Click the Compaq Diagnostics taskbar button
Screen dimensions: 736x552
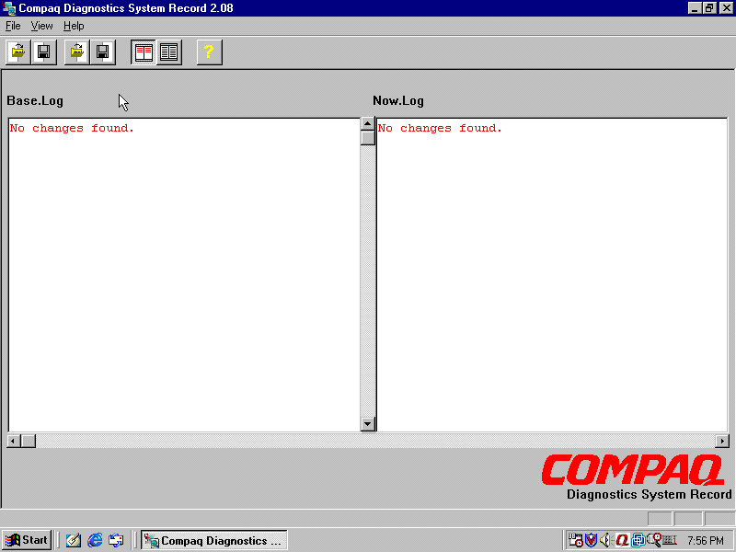point(214,540)
